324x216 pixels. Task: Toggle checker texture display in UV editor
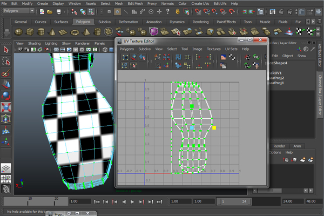pos(232,57)
